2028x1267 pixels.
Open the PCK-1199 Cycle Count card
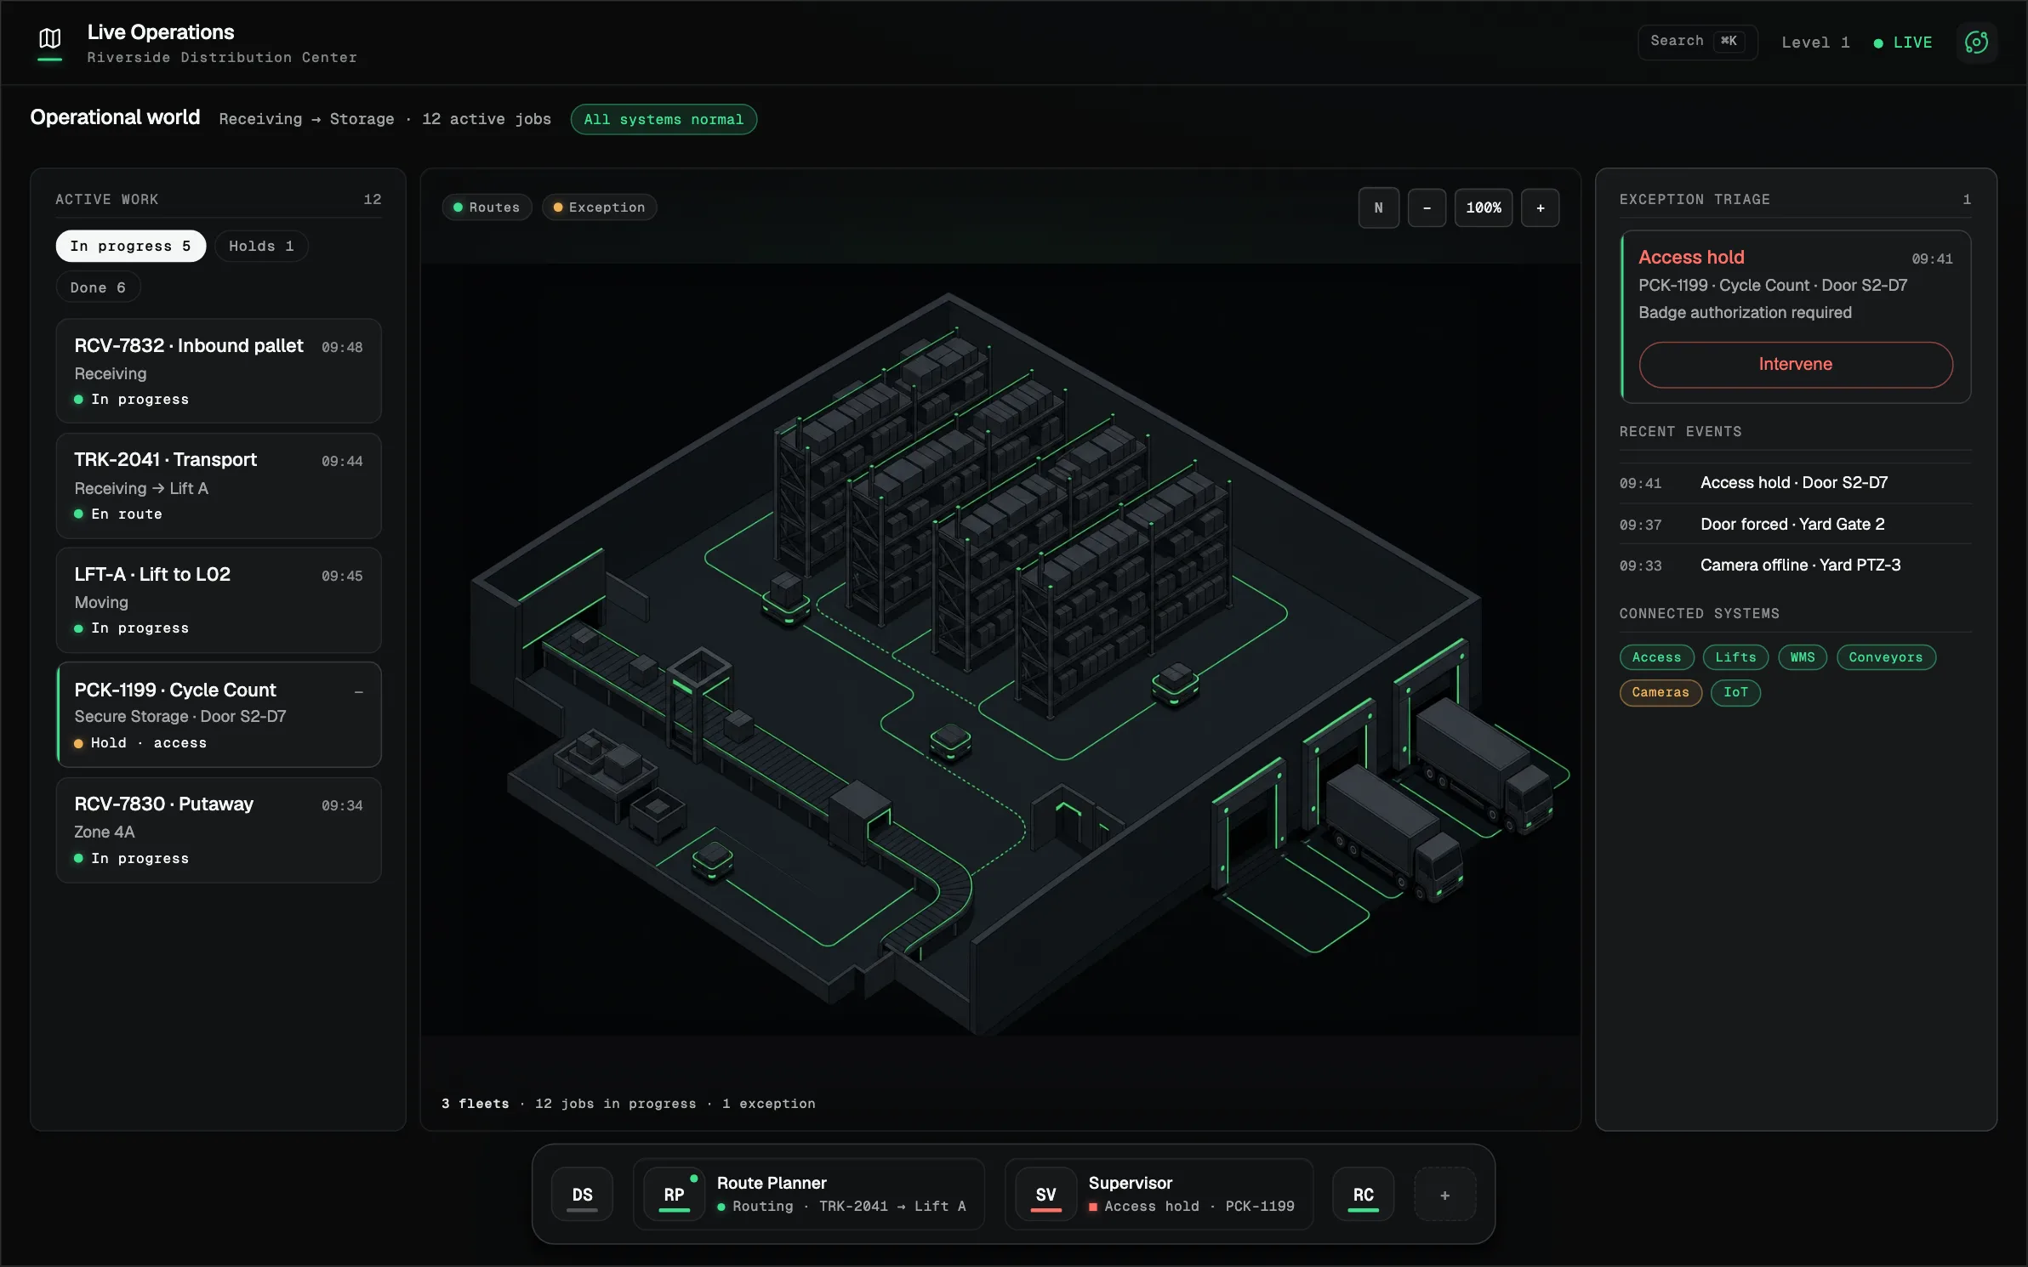219,715
